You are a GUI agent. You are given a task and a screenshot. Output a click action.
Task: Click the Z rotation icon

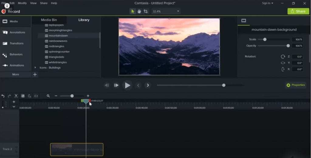(283, 57)
